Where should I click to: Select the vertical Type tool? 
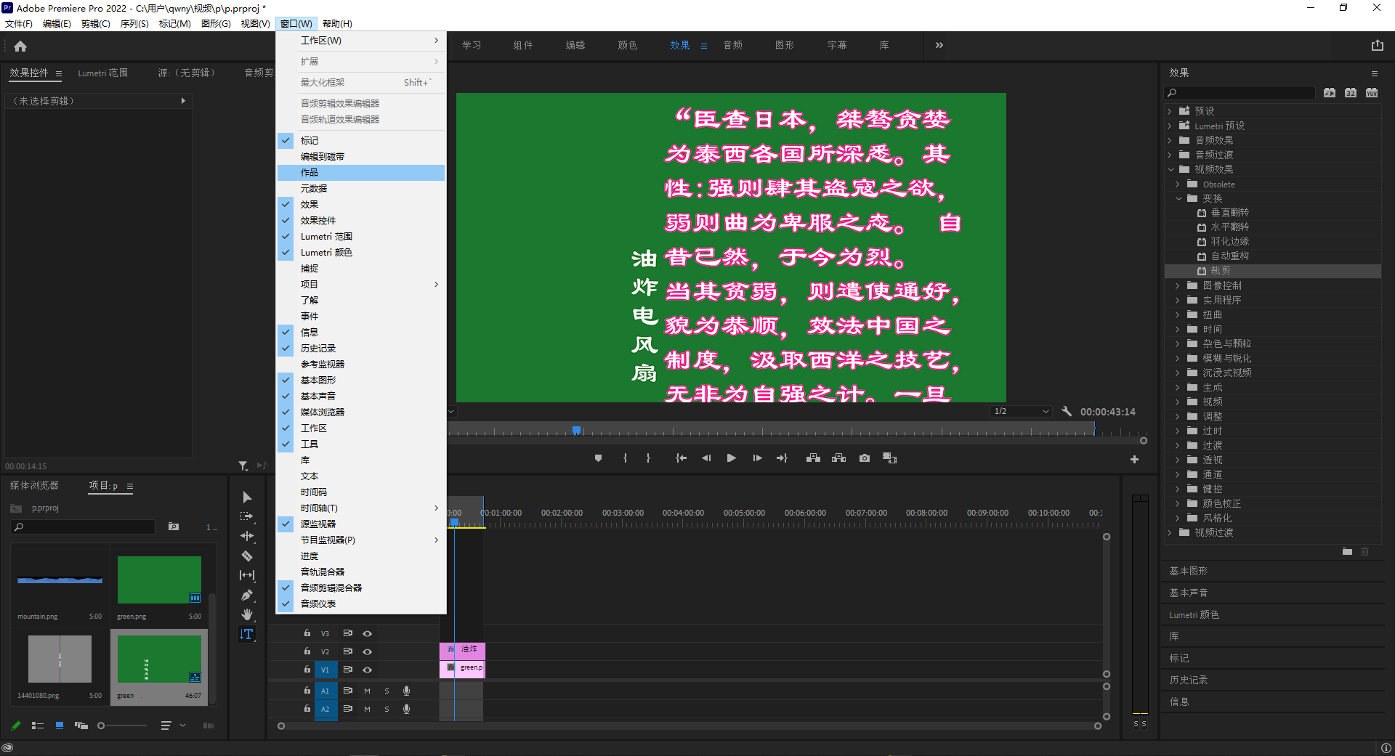[x=247, y=634]
